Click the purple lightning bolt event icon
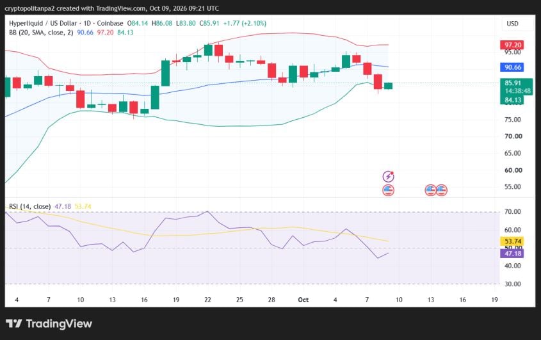The height and width of the screenshot is (340, 541). pos(389,177)
